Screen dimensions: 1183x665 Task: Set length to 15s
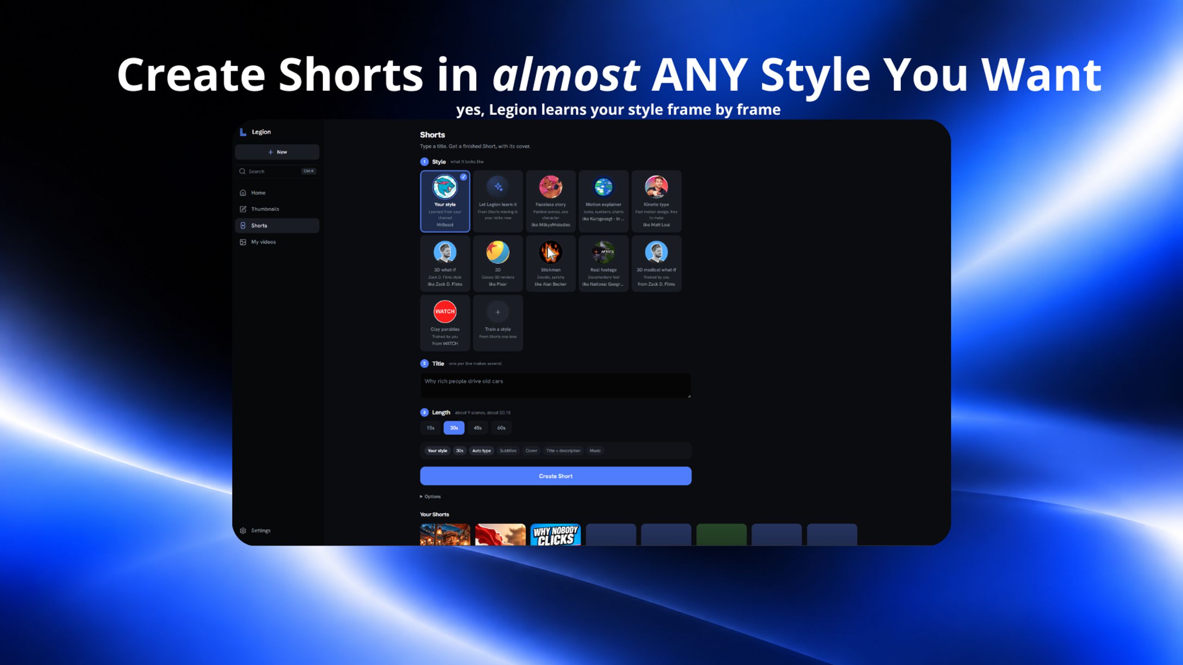(x=430, y=428)
